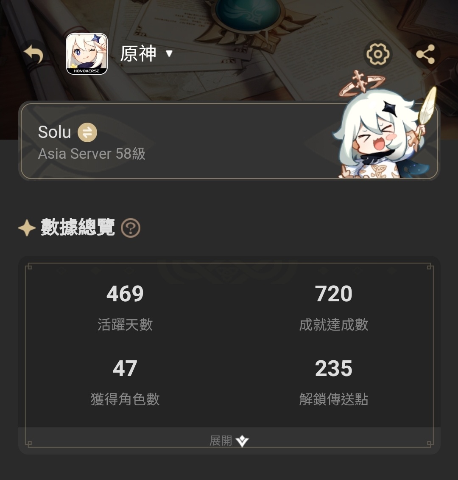Tap the gold star beside 數據總覽
The width and height of the screenshot is (458, 480).
tap(27, 228)
